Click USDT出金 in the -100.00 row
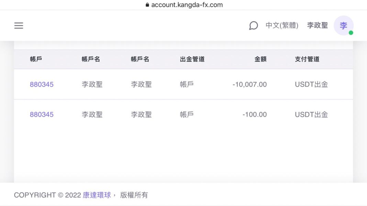 tap(311, 115)
